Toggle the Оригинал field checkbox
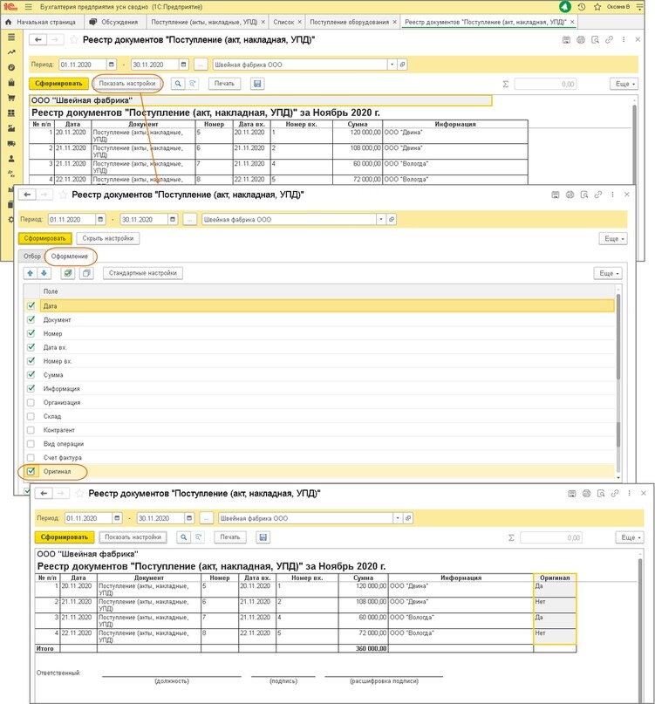The height and width of the screenshot is (704, 655). 31,471
